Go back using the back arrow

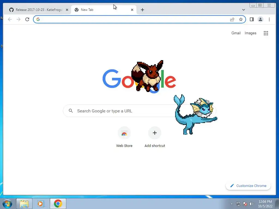click(10, 19)
